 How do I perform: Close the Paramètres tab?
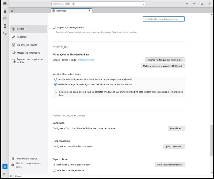[x=89, y=11]
